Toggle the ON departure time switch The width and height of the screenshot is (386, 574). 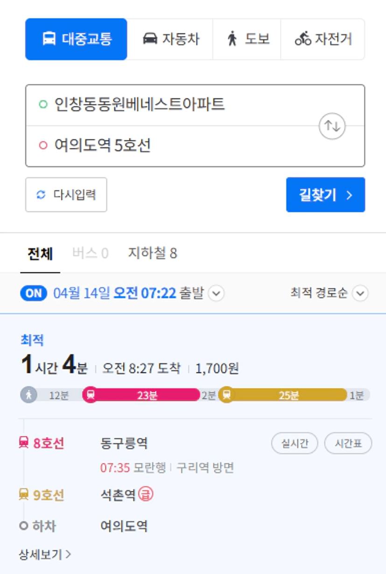[x=34, y=294]
